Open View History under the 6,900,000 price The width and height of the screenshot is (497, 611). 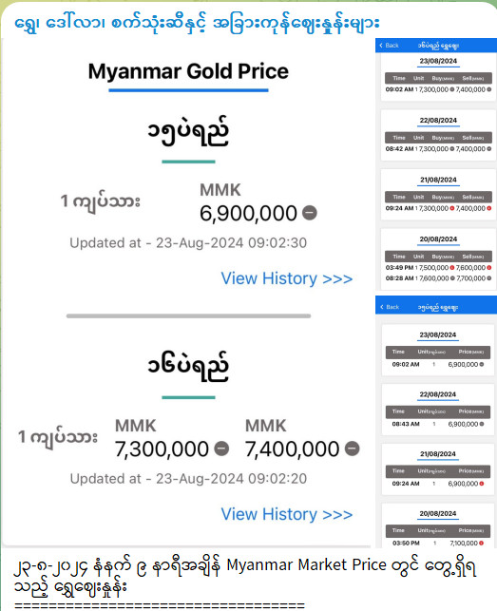[286, 278]
